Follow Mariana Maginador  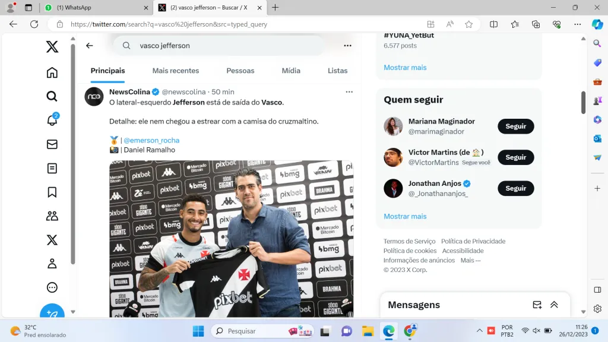pyautogui.click(x=515, y=126)
